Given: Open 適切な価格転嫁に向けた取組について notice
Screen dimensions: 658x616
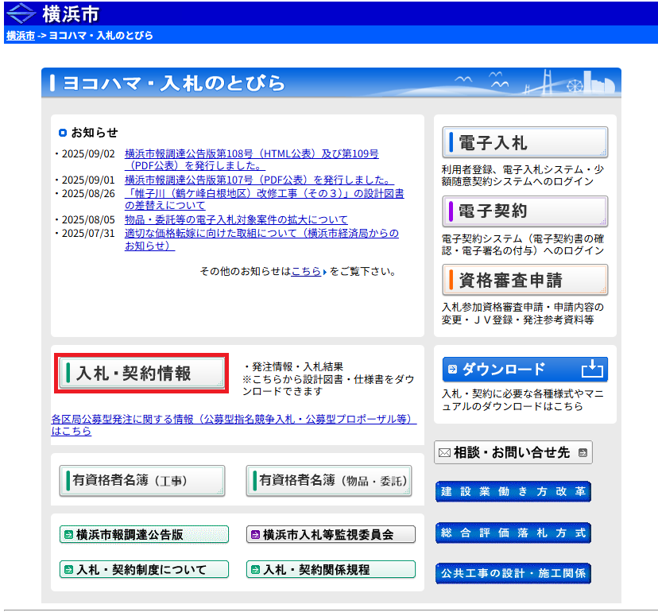Looking at the screenshot, I should 261,239.
